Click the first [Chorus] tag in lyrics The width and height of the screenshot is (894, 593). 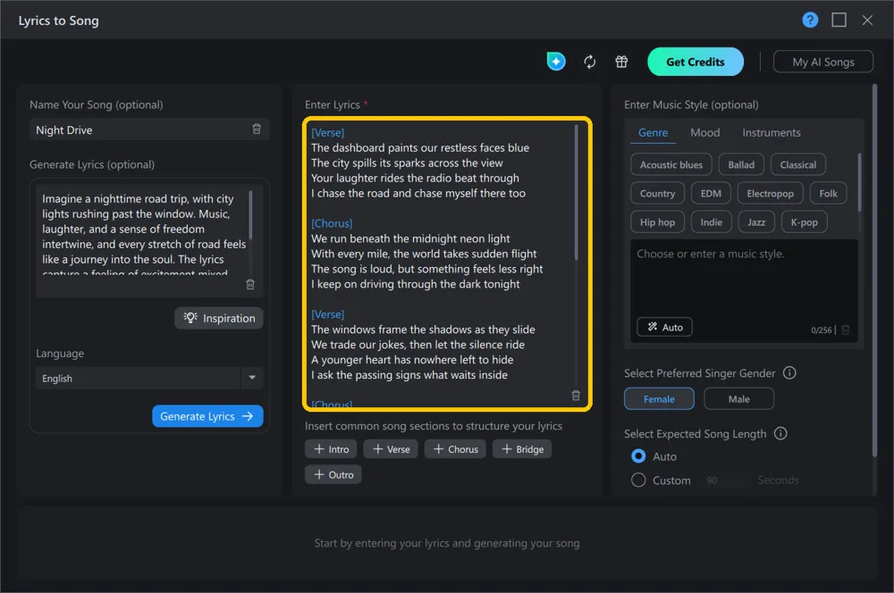tap(332, 223)
